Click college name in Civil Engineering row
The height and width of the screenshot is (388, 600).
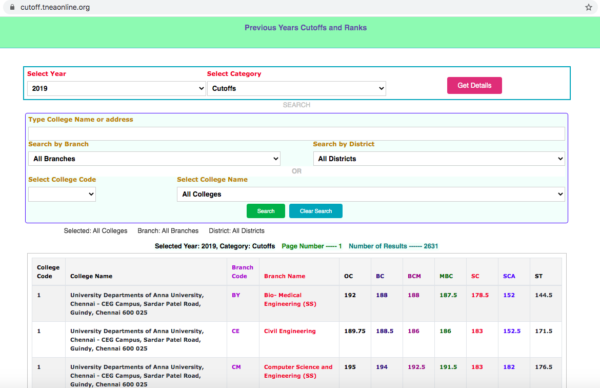pos(137,340)
